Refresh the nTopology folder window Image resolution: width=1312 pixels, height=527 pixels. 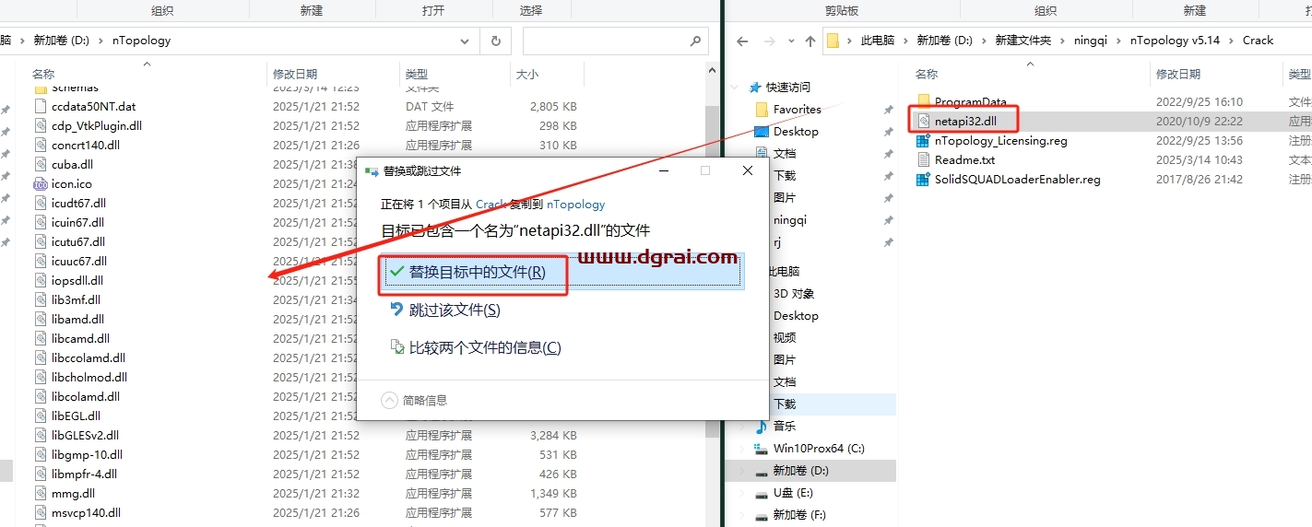pos(495,41)
